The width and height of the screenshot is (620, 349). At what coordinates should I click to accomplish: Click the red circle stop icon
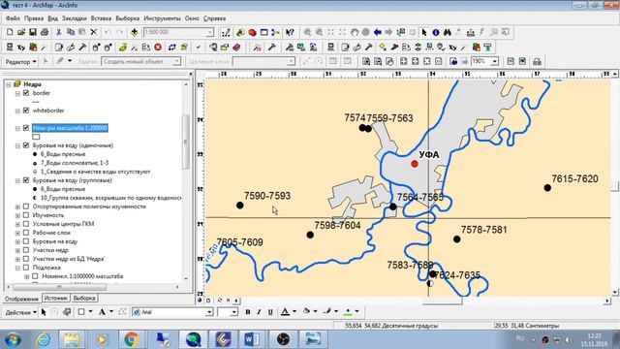point(158,48)
